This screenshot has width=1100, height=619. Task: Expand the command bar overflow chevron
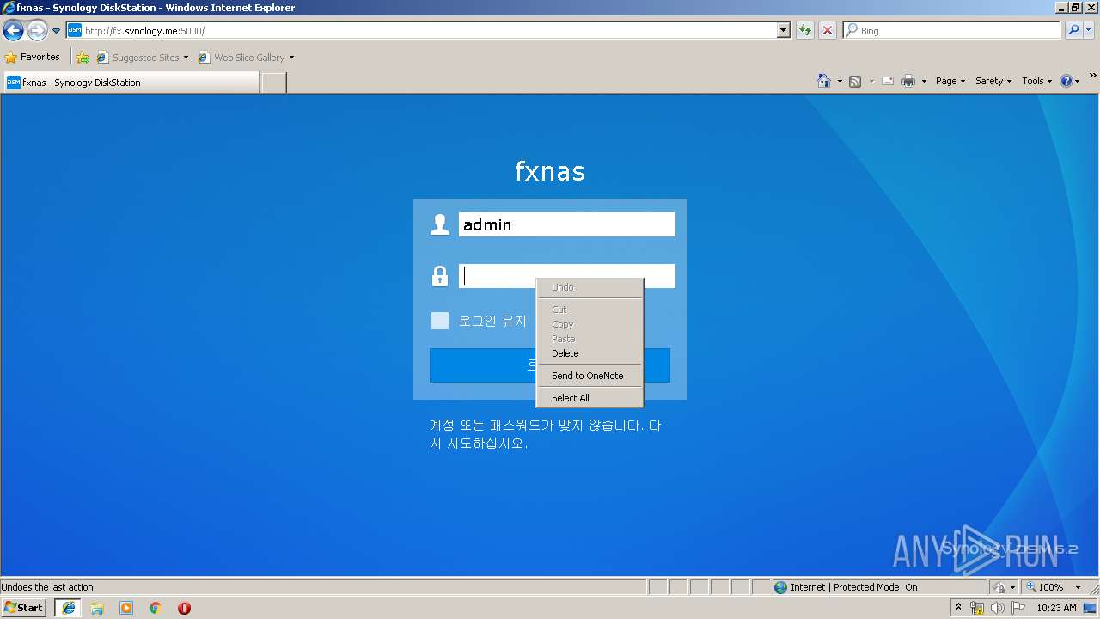[1092, 76]
